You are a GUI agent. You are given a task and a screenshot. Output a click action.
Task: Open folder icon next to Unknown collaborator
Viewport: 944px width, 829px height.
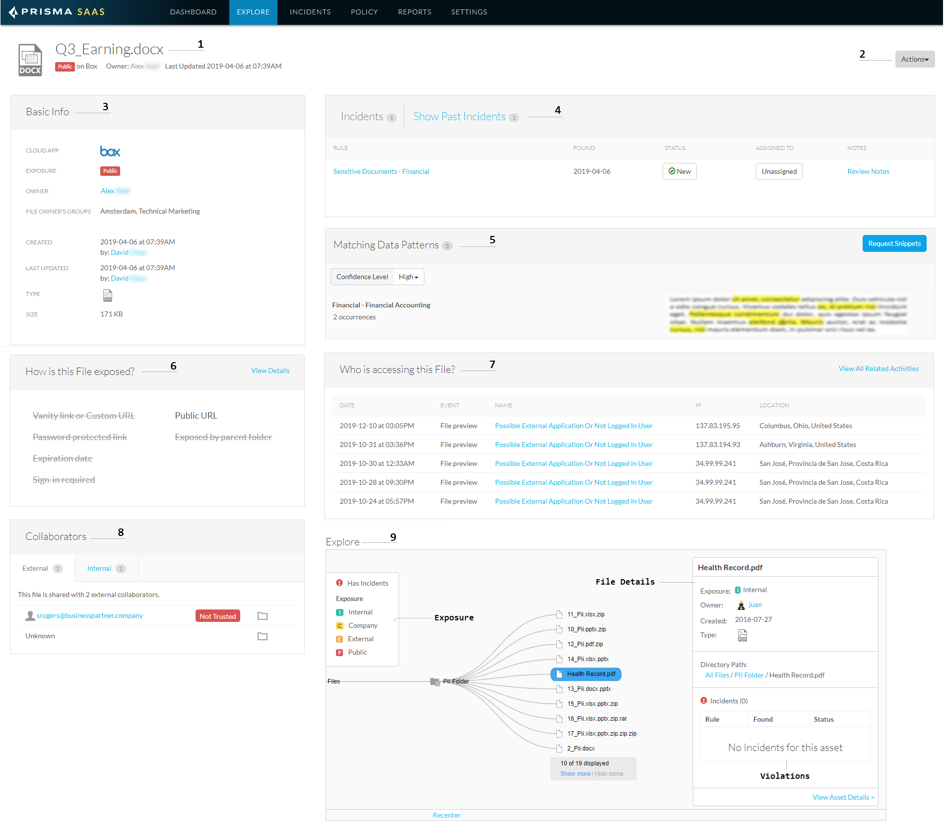(263, 636)
